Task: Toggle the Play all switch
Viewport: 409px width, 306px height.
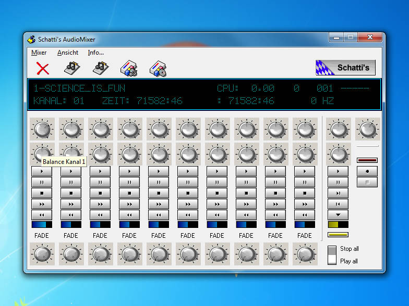Action: tap(332, 260)
